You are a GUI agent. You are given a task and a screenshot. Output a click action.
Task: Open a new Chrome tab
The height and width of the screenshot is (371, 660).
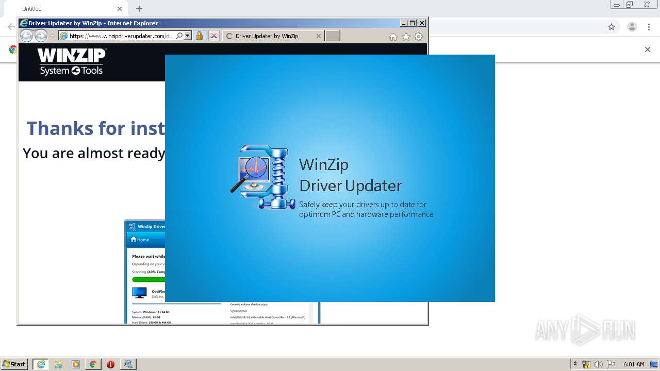pyautogui.click(x=139, y=9)
